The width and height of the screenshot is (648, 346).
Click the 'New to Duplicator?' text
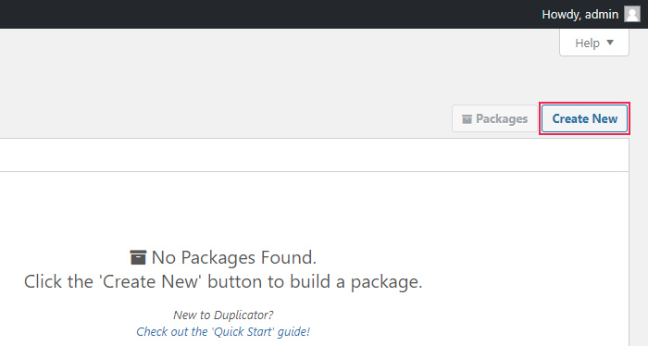point(223,315)
